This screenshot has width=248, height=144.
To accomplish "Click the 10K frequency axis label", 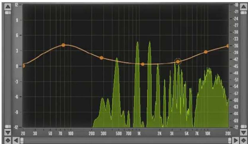I will [208, 134].
